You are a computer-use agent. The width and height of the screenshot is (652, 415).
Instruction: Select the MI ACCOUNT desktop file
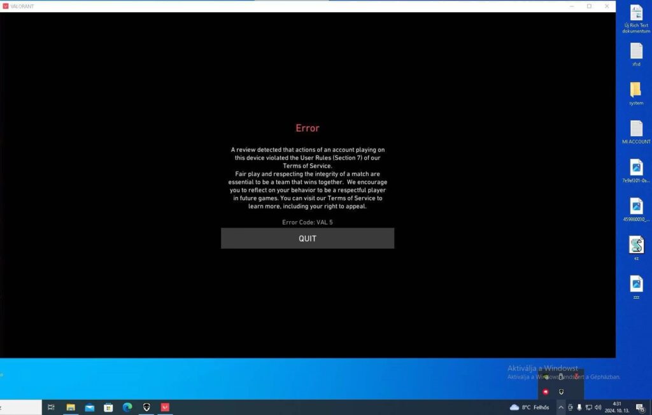click(x=636, y=132)
